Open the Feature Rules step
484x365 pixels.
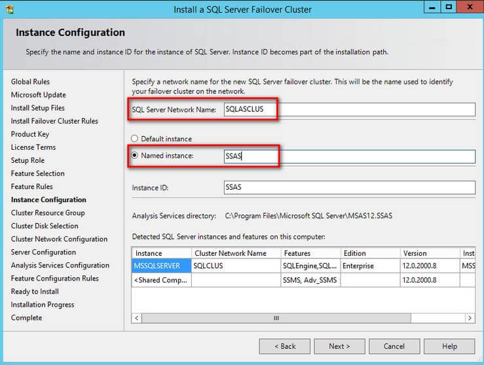click(32, 186)
